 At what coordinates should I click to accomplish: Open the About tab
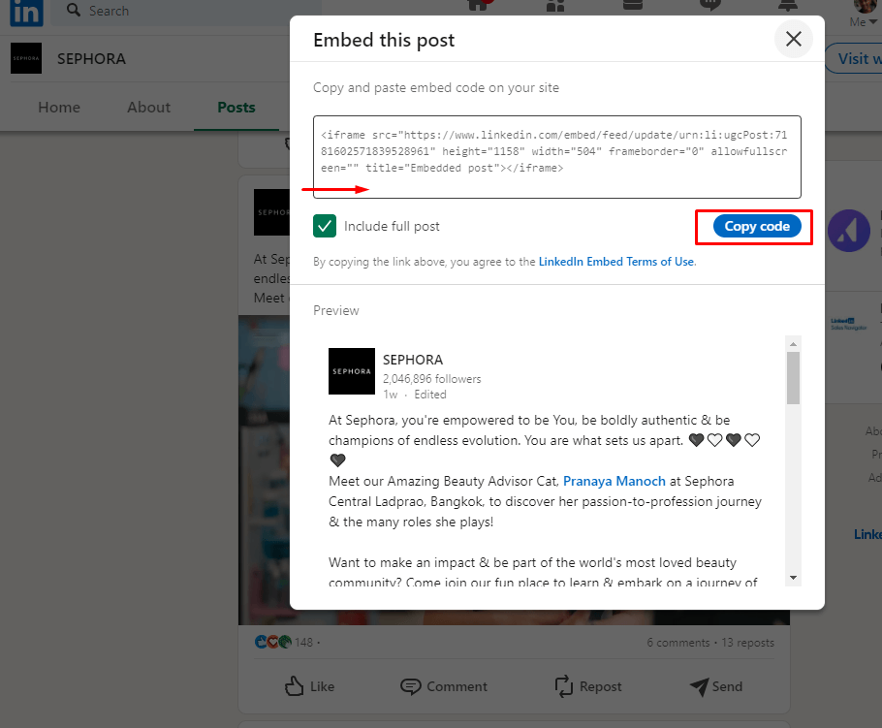tap(148, 108)
